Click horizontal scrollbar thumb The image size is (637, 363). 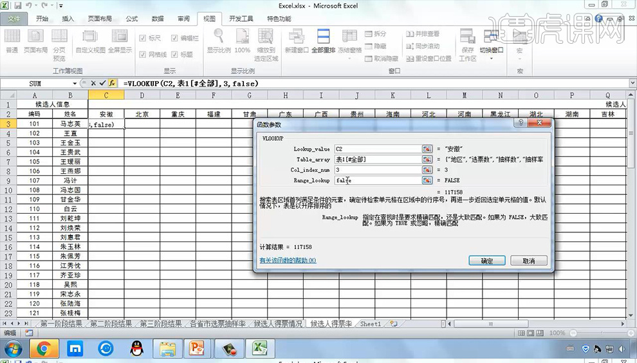pyautogui.click(x=491, y=324)
